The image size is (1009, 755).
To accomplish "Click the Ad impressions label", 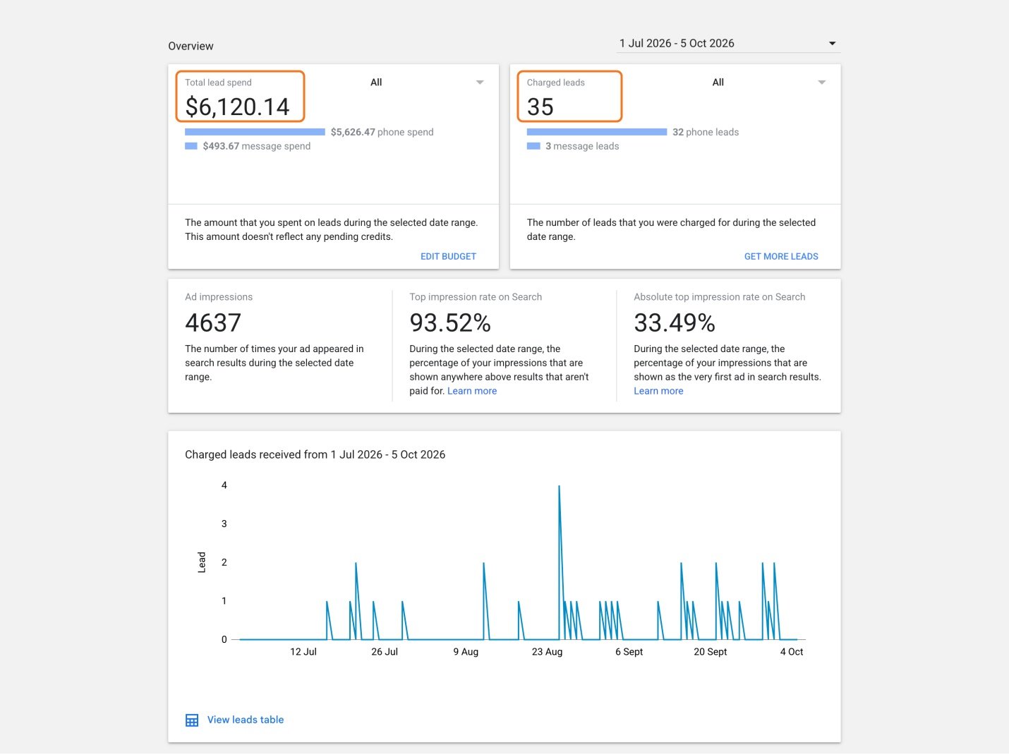I will click(x=219, y=297).
